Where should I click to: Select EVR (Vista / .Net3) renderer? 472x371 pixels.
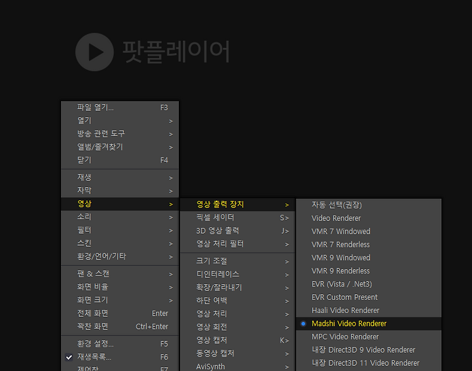pos(369,285)
